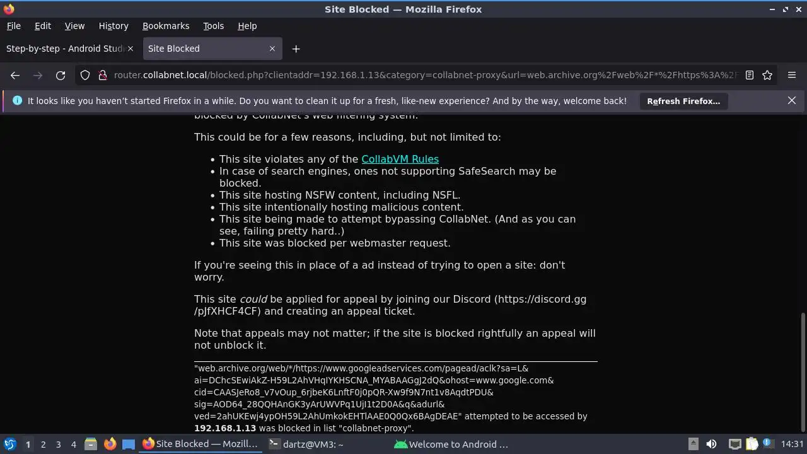Open the Bookmarks menu
Screen dimensions: 807x454
[166, 26]
